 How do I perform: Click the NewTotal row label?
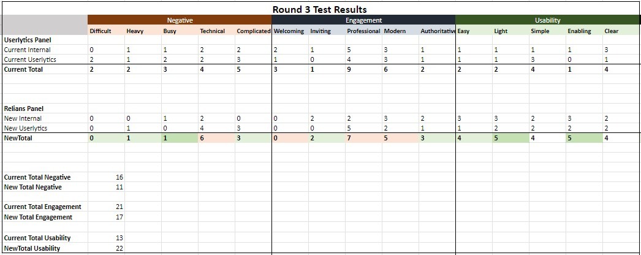coord(18,139)
